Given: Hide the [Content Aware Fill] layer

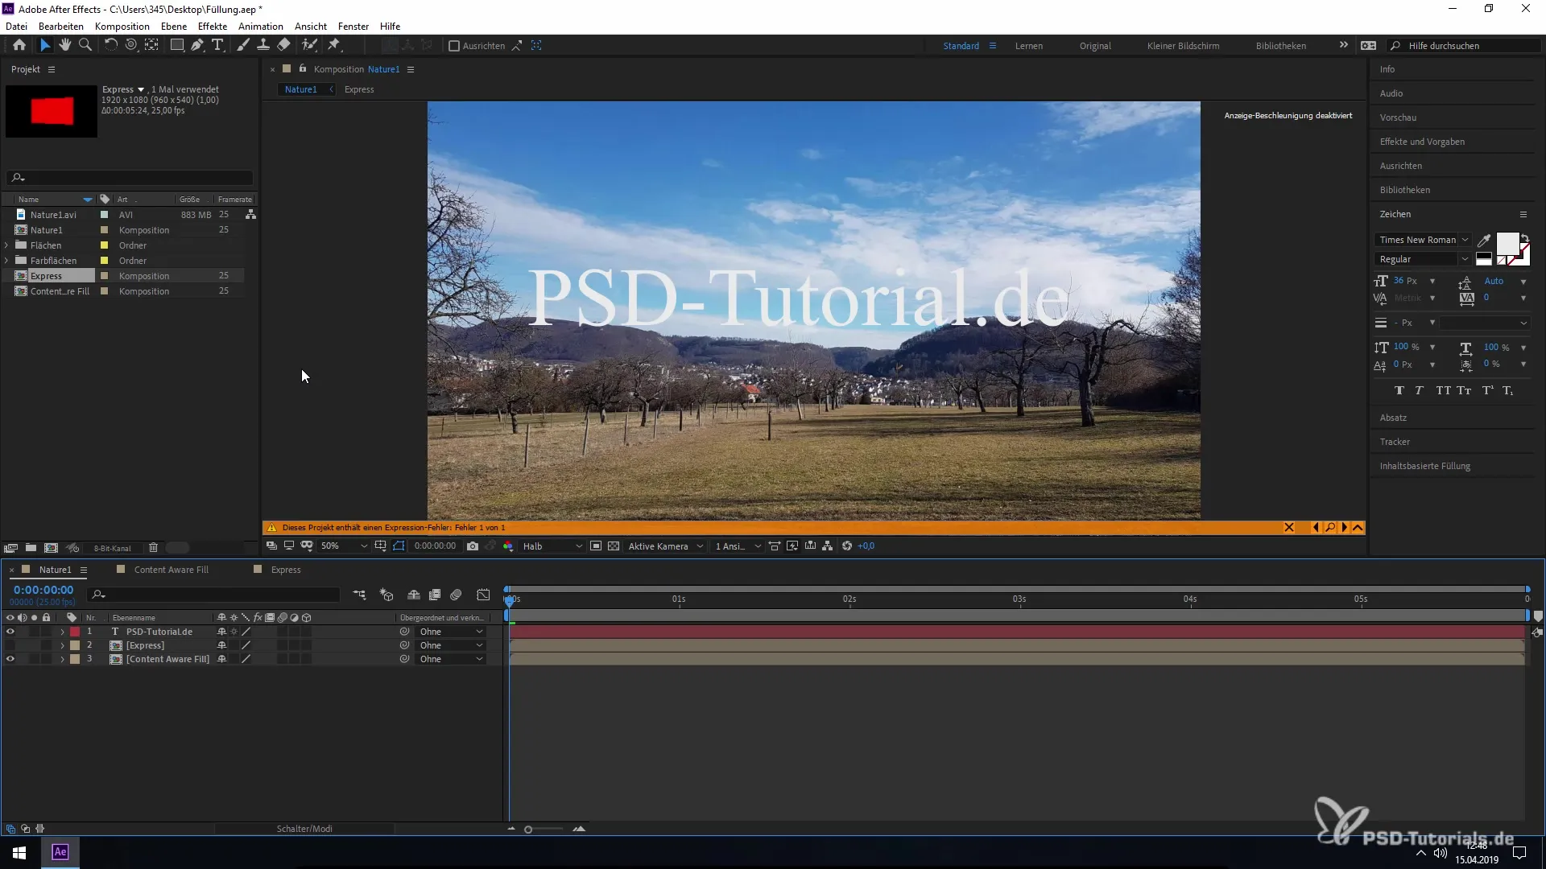Looking at the screenshot, I should (10, 659).
